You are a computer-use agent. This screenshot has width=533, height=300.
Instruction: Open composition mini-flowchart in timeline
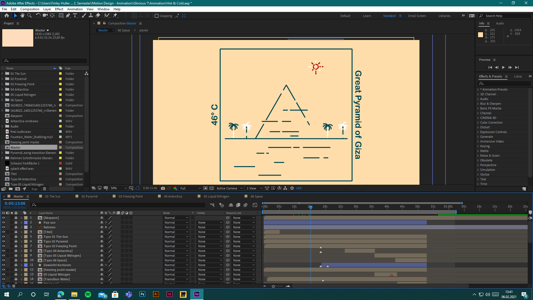(212, 205)
